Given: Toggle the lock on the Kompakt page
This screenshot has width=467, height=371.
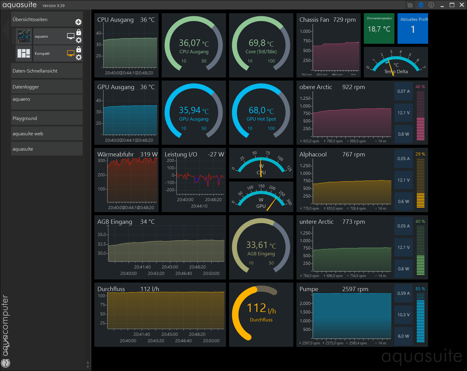Looking at the screenshot, I should coord(79,49).
